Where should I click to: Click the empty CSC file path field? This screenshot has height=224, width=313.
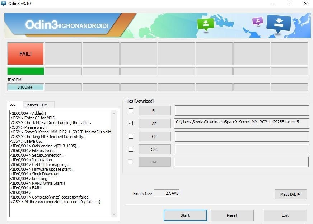(x=242, y=149)
